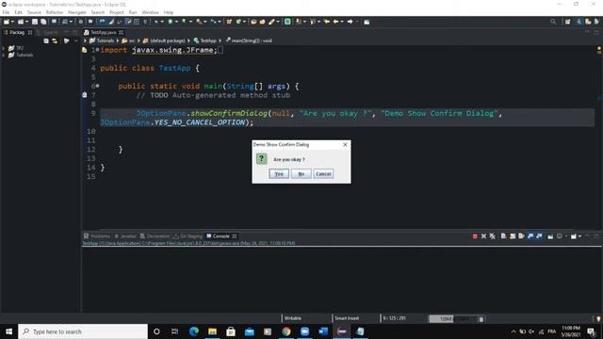Viewport: 603px width, 339px height.
Task: Create a new Java package icon
Action: [229, 22]
